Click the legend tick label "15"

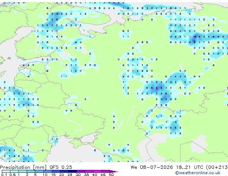(53, 175)
